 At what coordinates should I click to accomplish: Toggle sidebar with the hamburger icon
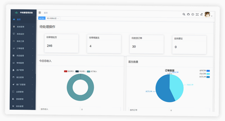[x=40, y=13]
